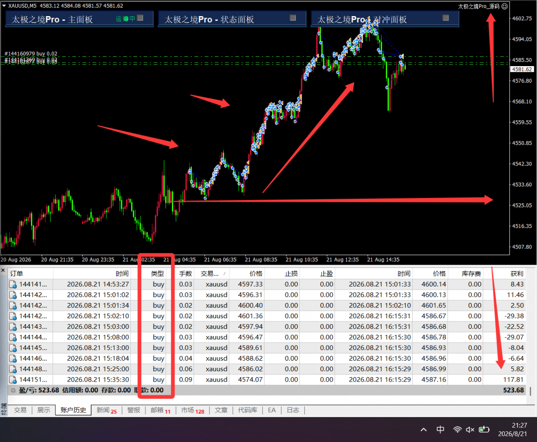Image resolution: width=537 pixels, height=442 pixels.
Task: Open the 新闻 tab
Action: tap(107, 410)
